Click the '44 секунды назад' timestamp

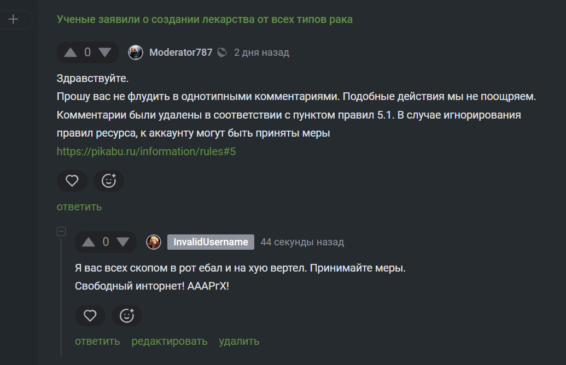coord(302,242)
